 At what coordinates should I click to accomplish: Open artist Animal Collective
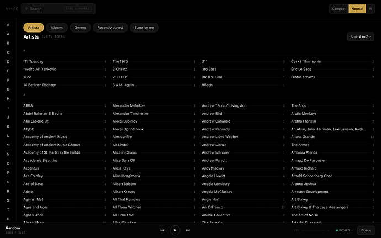pyautogui.click(x=243, y=215)
